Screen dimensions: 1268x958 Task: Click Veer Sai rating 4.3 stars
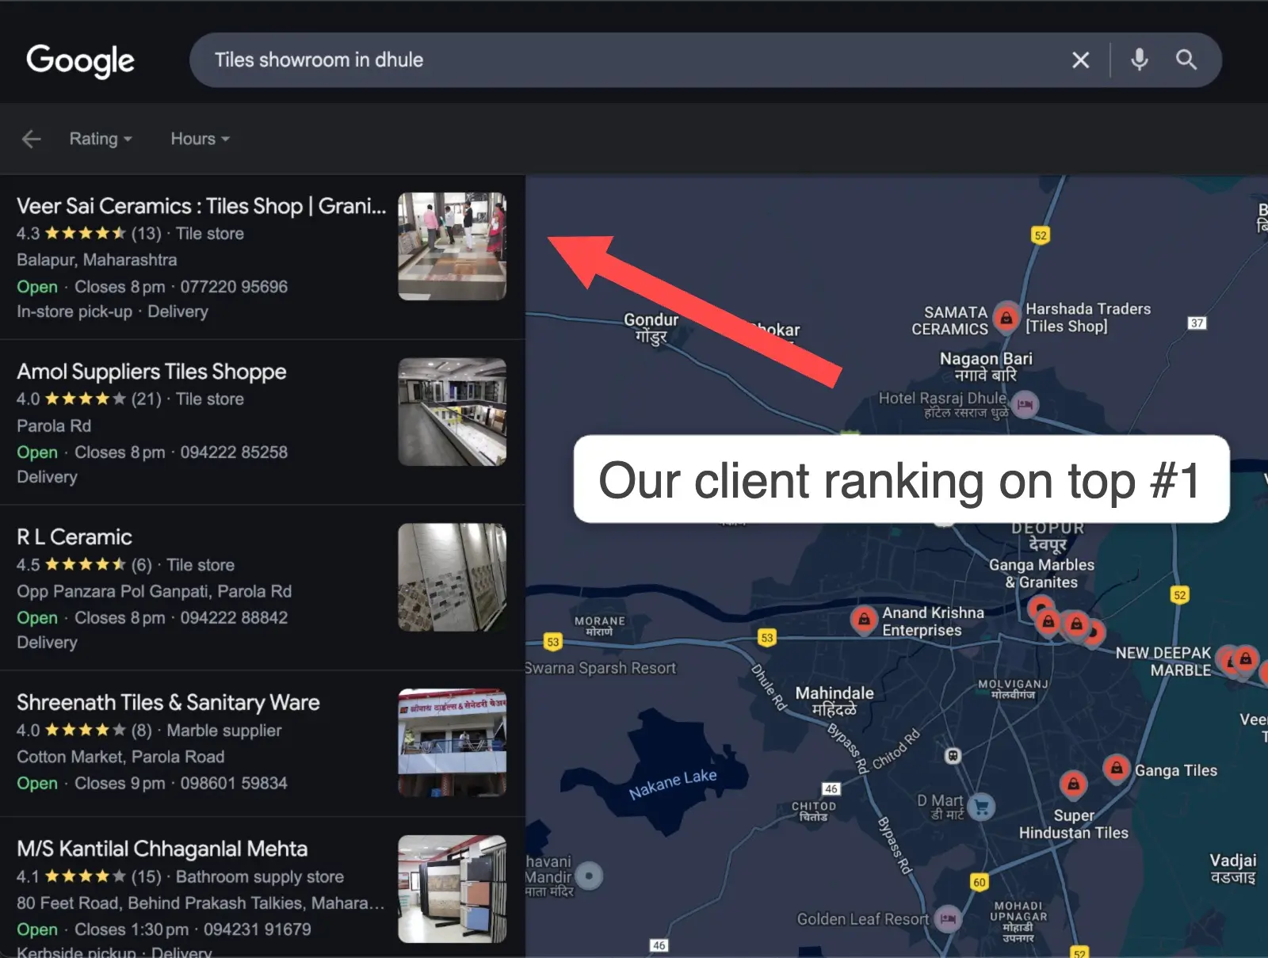click(x=85, y=234)
